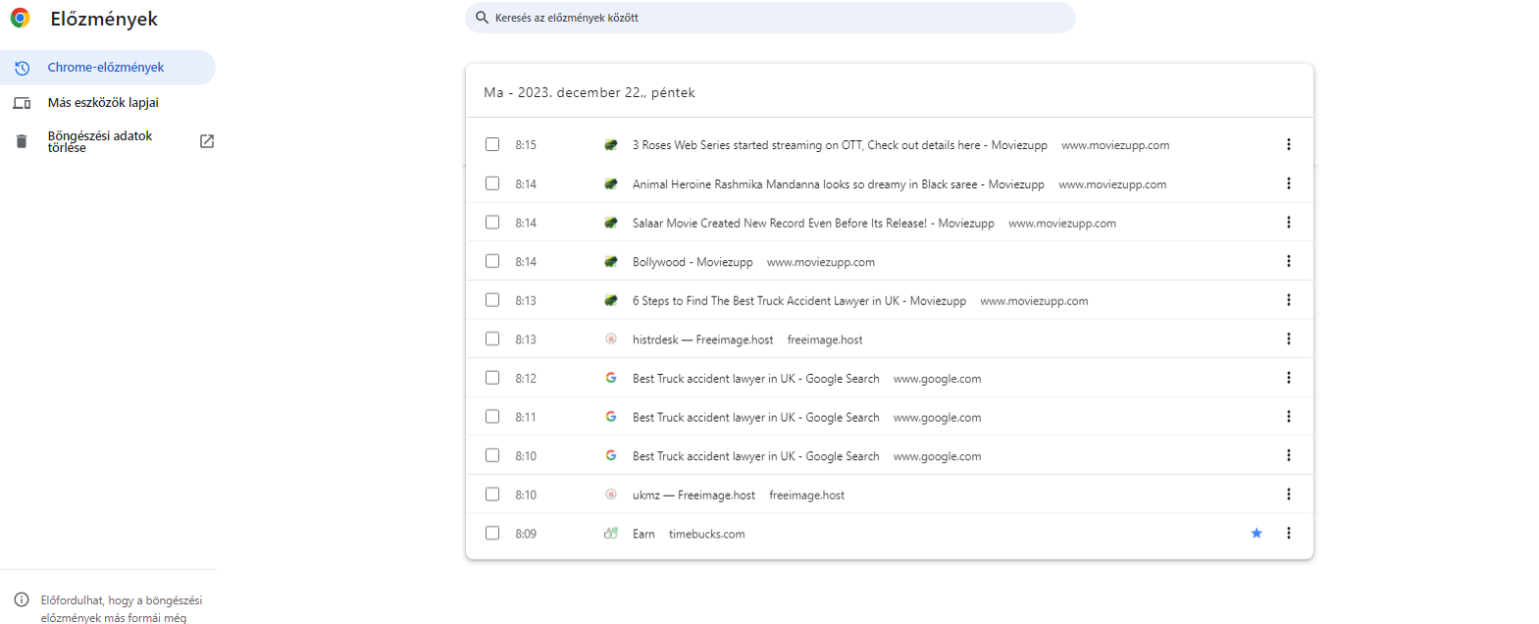Open the histrdesk — Freeimage.host link
Screen dimensions: 1539x624
click(702, 339)
